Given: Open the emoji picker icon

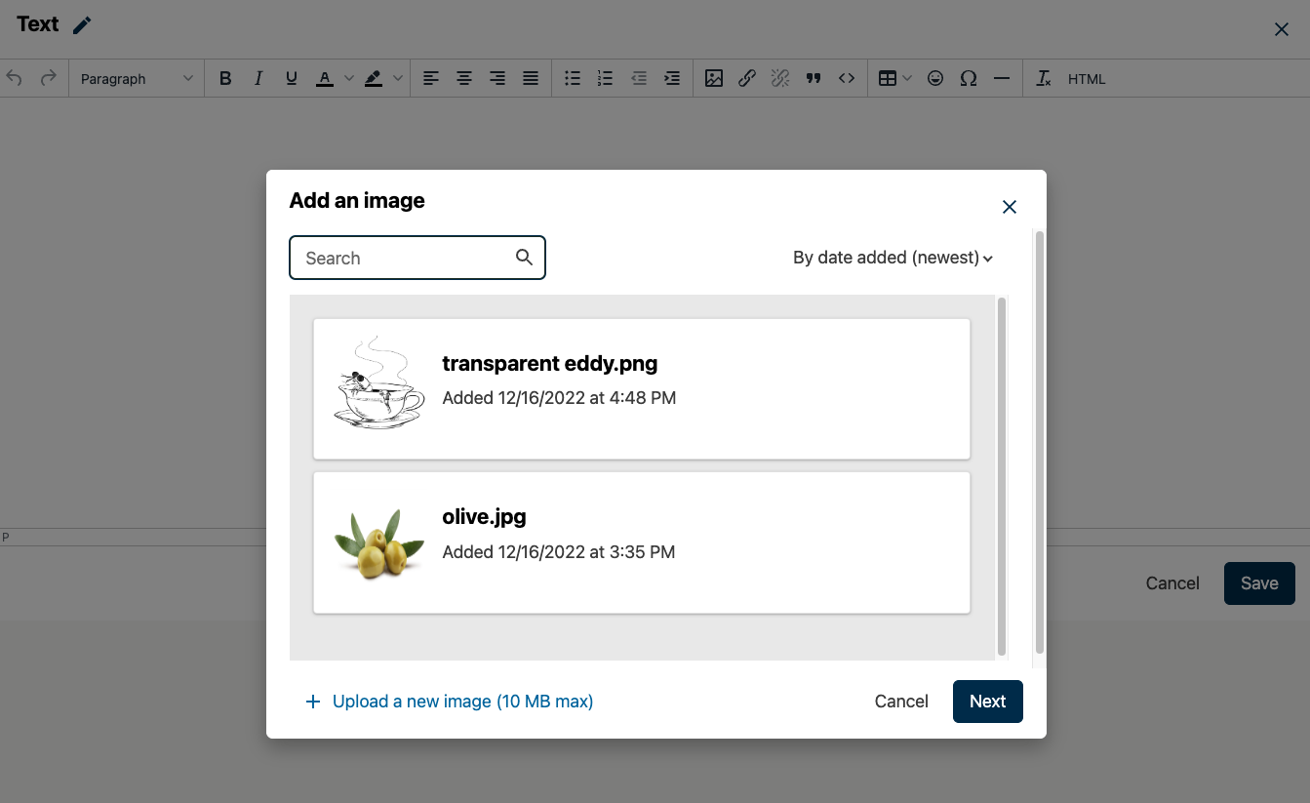Looking at the screenshot, I should (935, 79).
